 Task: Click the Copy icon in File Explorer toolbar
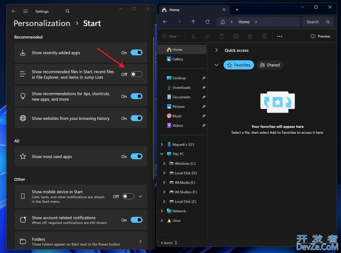coord(207,36)
